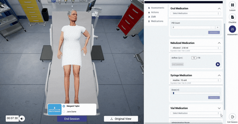Collapse the Syringe Medication section

219,75
